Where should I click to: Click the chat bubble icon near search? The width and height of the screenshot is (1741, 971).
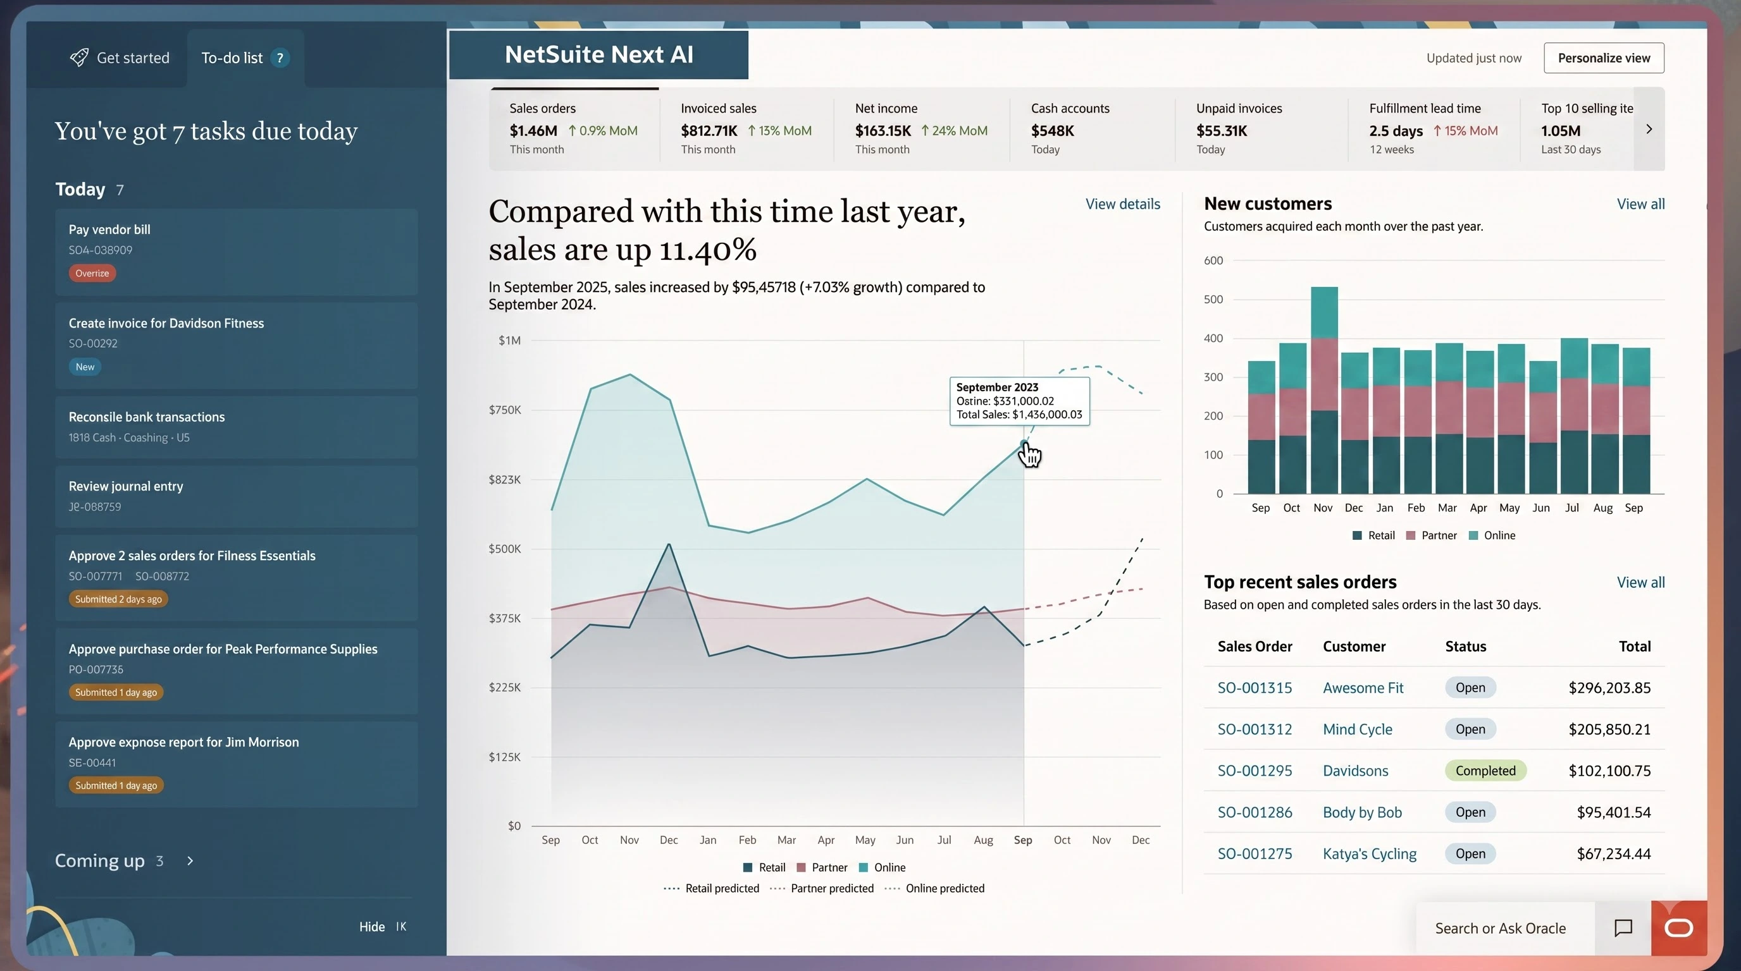(1623, 928)
